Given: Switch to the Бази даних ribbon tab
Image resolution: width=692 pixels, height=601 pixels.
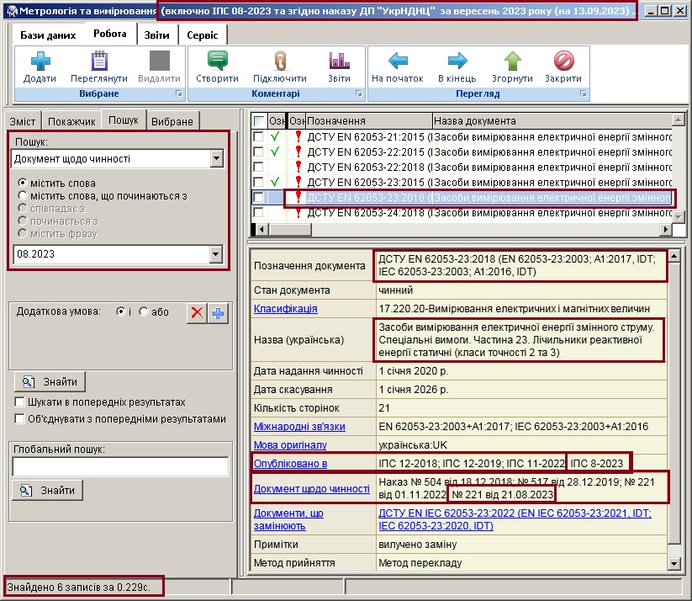Looking at the screenshot, I should [x=48, y=35].
